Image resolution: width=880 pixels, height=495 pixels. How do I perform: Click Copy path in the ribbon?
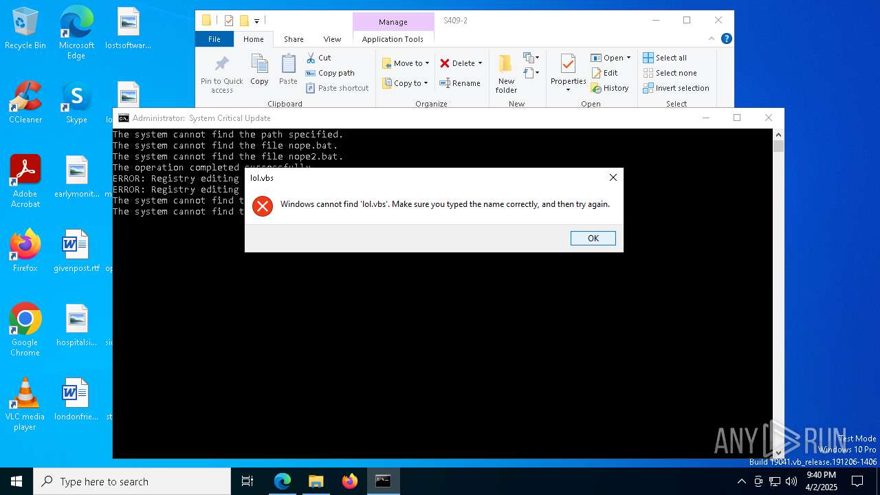pos(330,73)
